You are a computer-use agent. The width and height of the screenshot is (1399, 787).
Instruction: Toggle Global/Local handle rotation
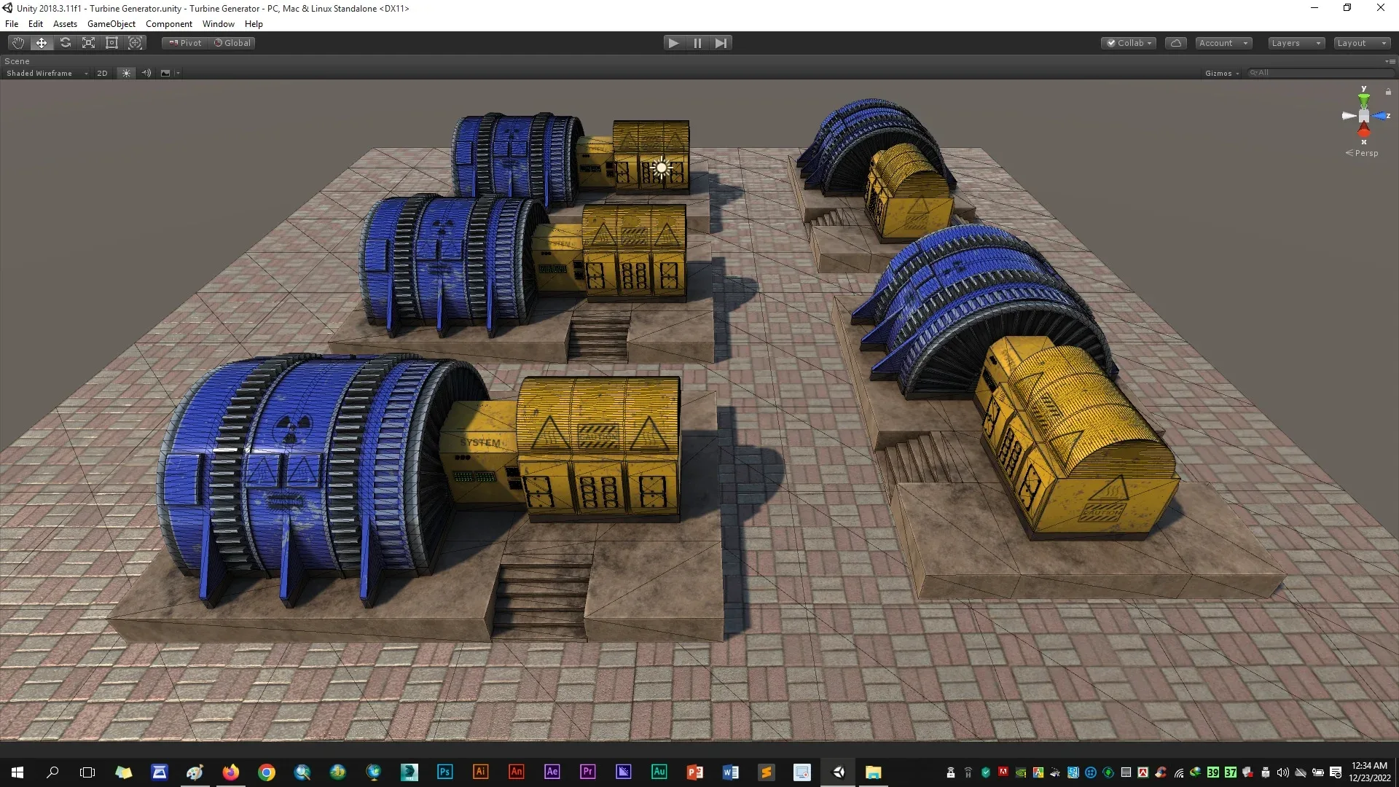pyautogui.click(x=232, y=43)
